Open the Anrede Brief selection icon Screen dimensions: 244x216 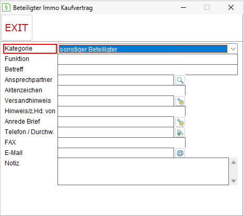tap(180, 122)
